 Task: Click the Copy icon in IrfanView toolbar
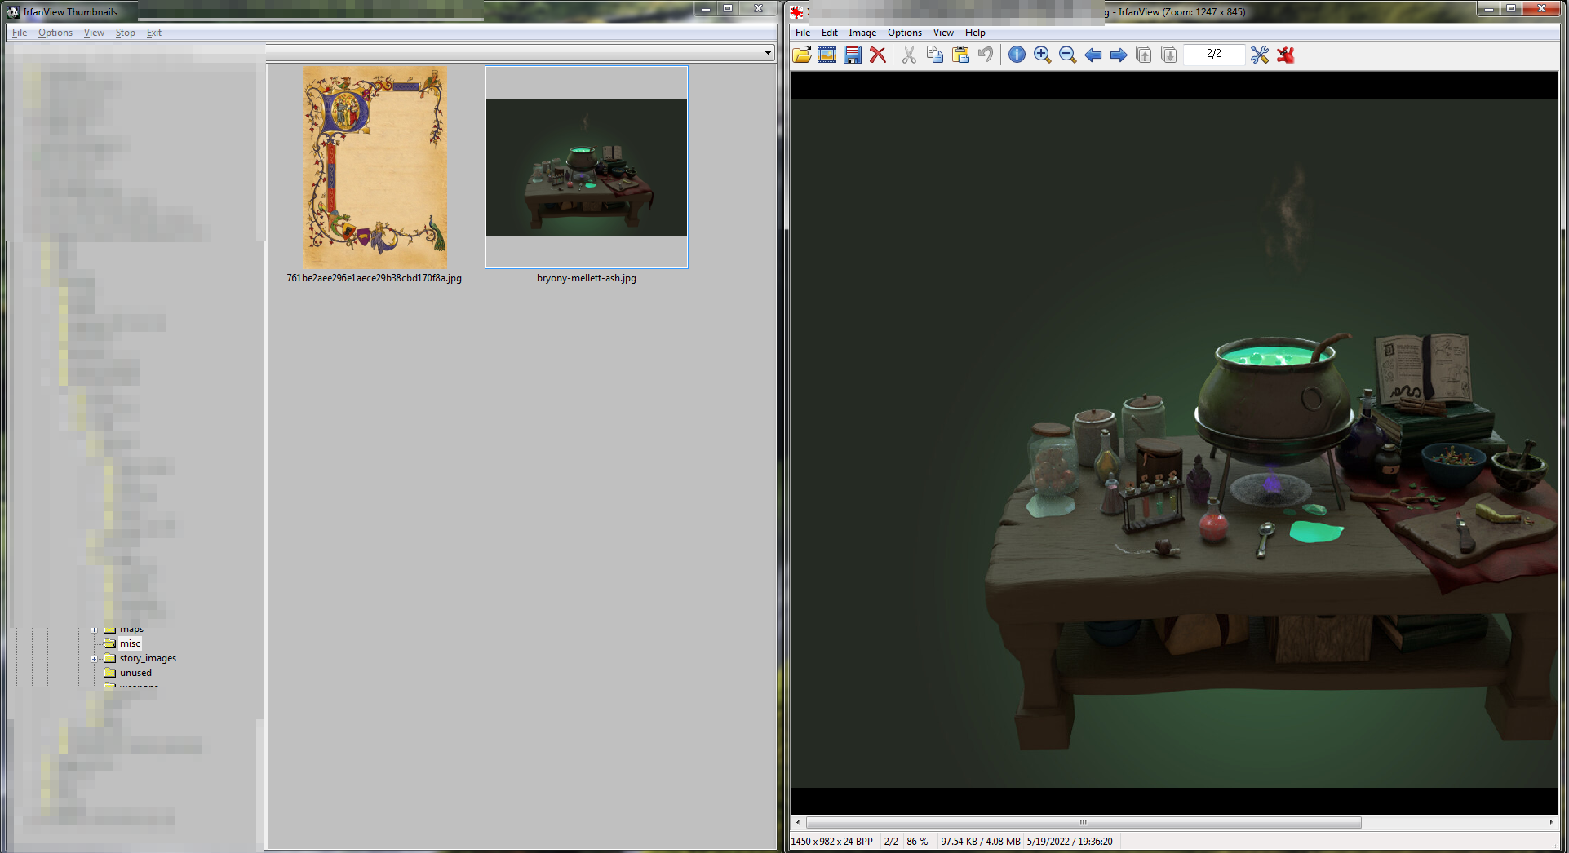935,55
